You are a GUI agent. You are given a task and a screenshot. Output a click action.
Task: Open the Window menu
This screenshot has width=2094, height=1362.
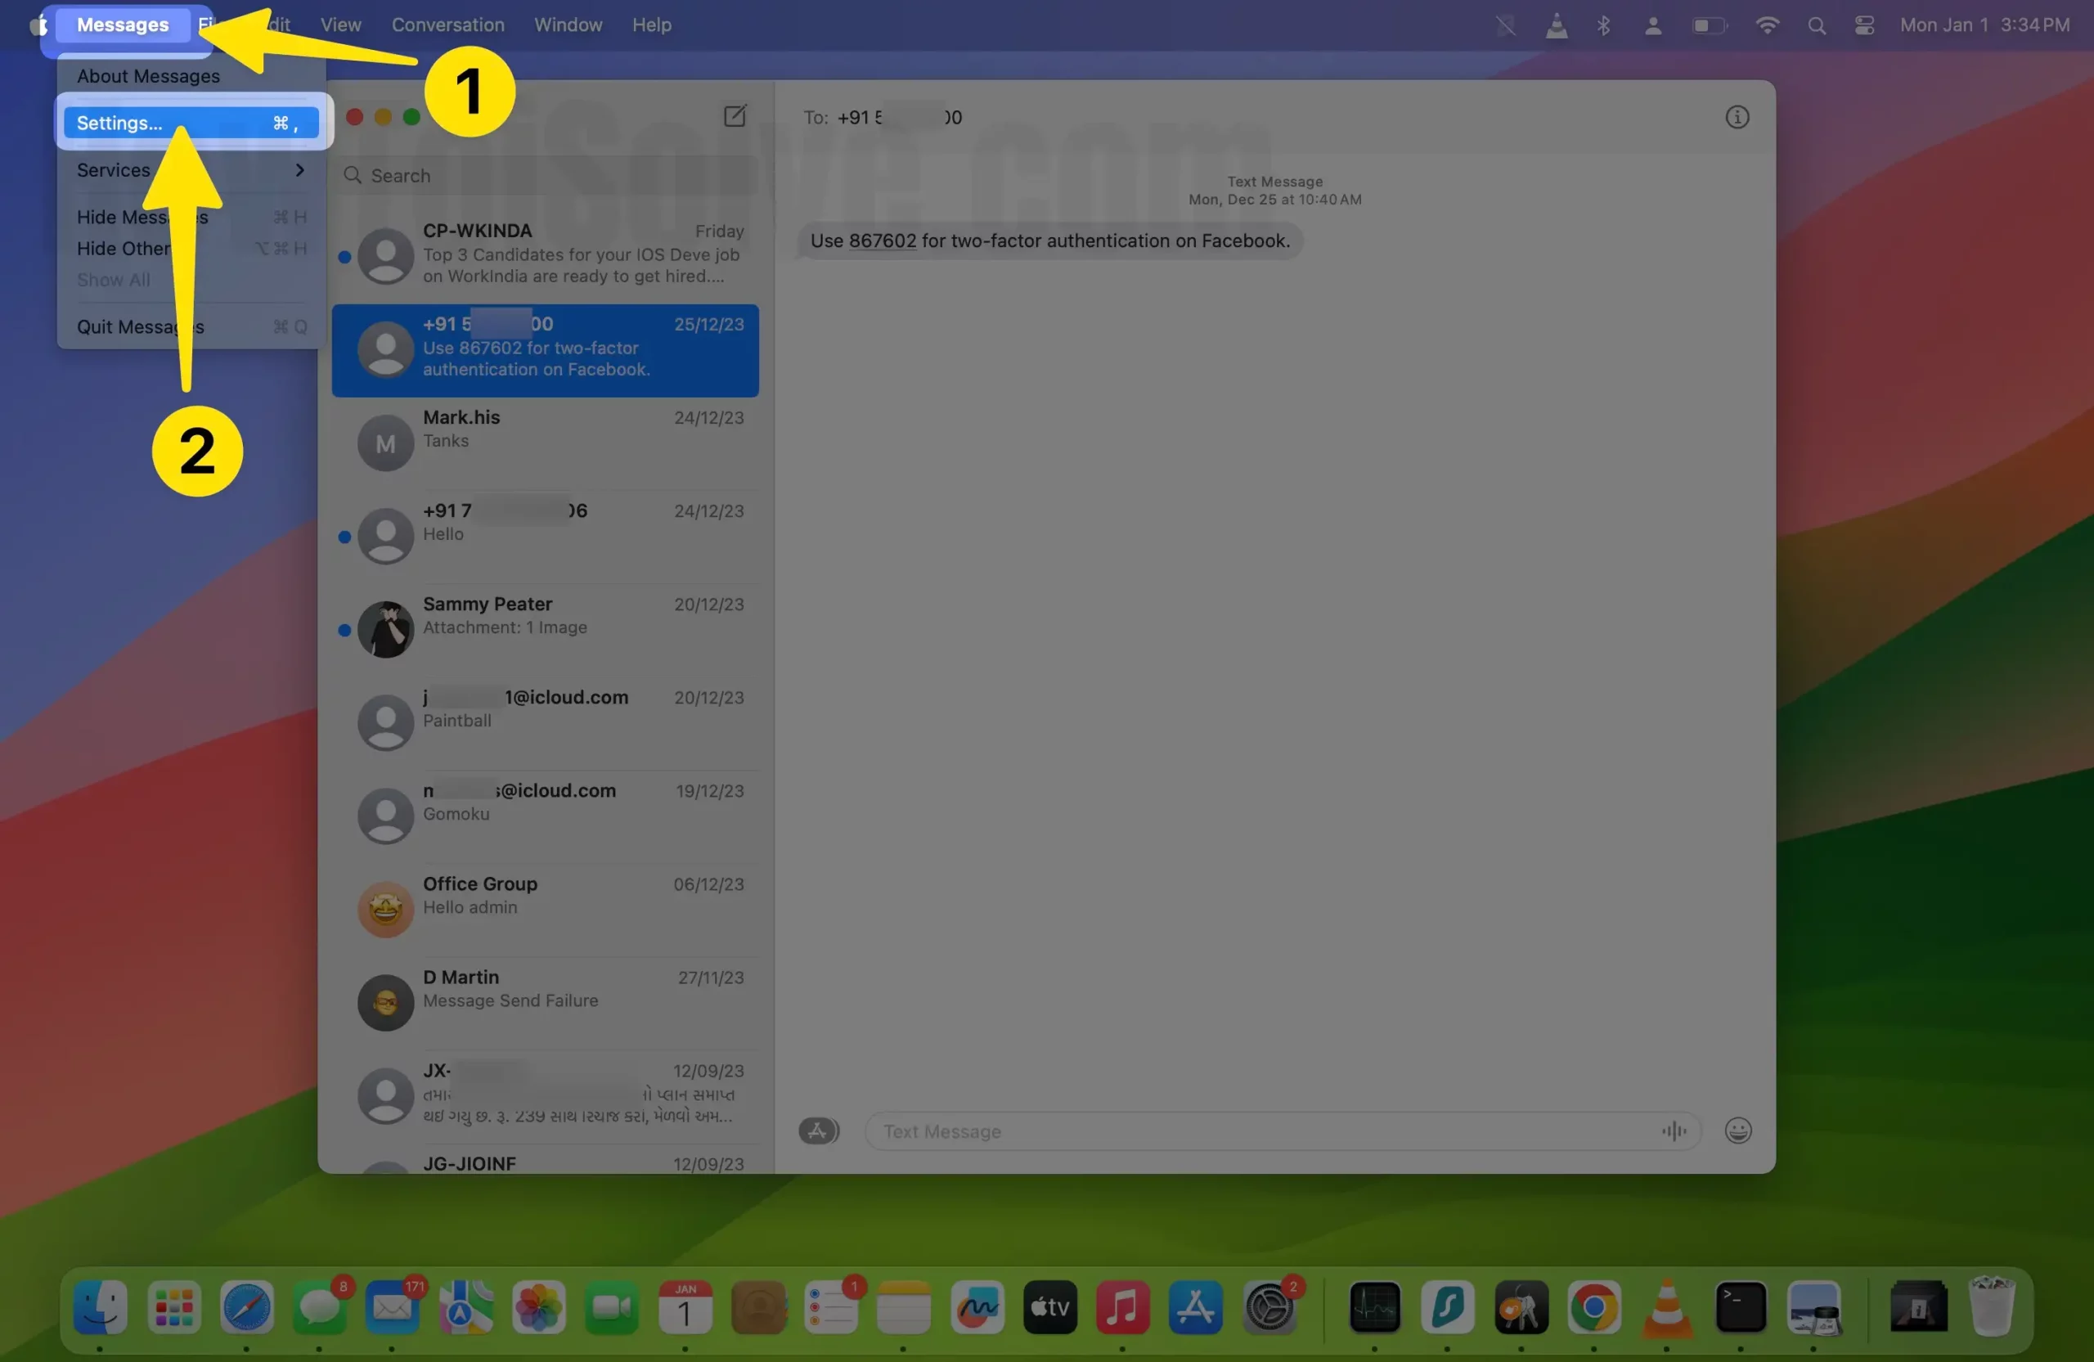click(x=568, y=25)
